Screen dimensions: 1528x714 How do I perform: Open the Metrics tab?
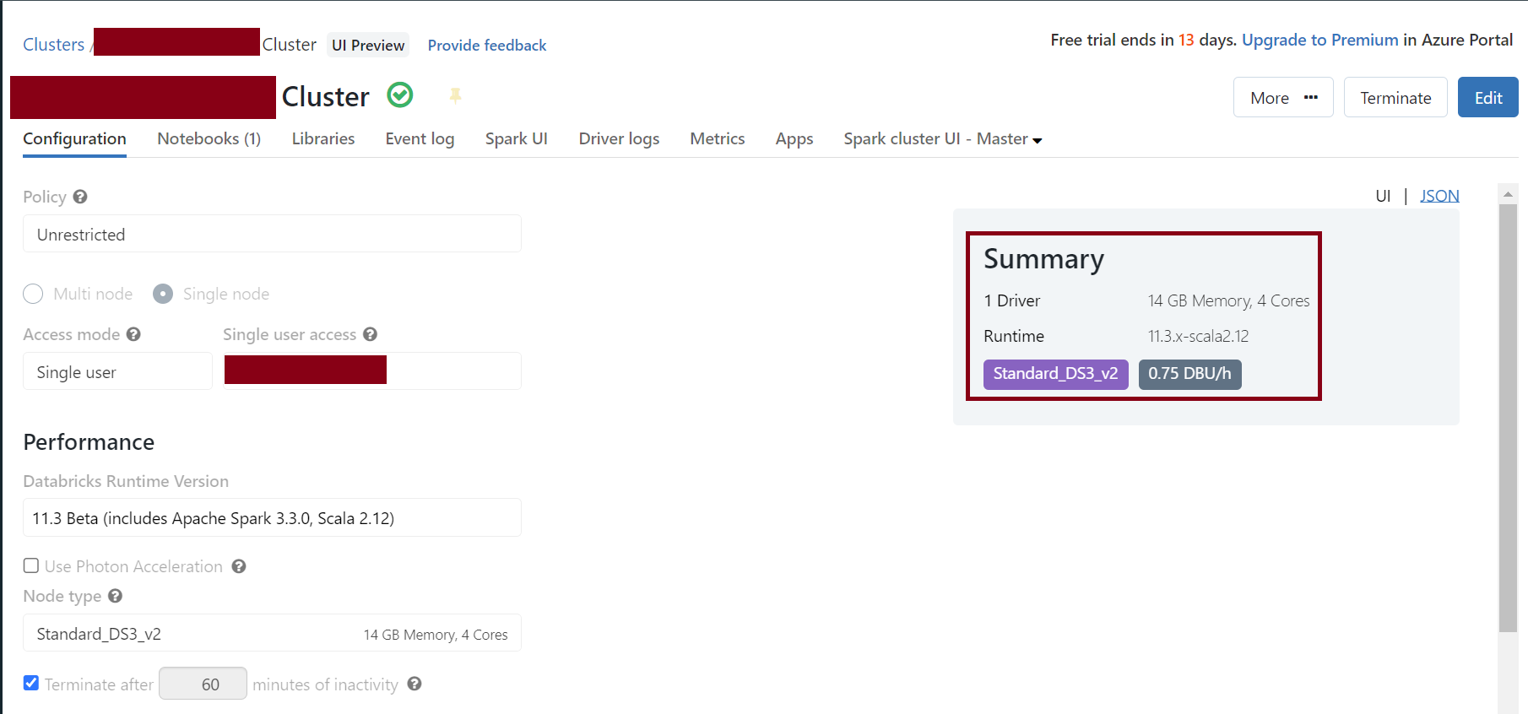coord(718,139)
